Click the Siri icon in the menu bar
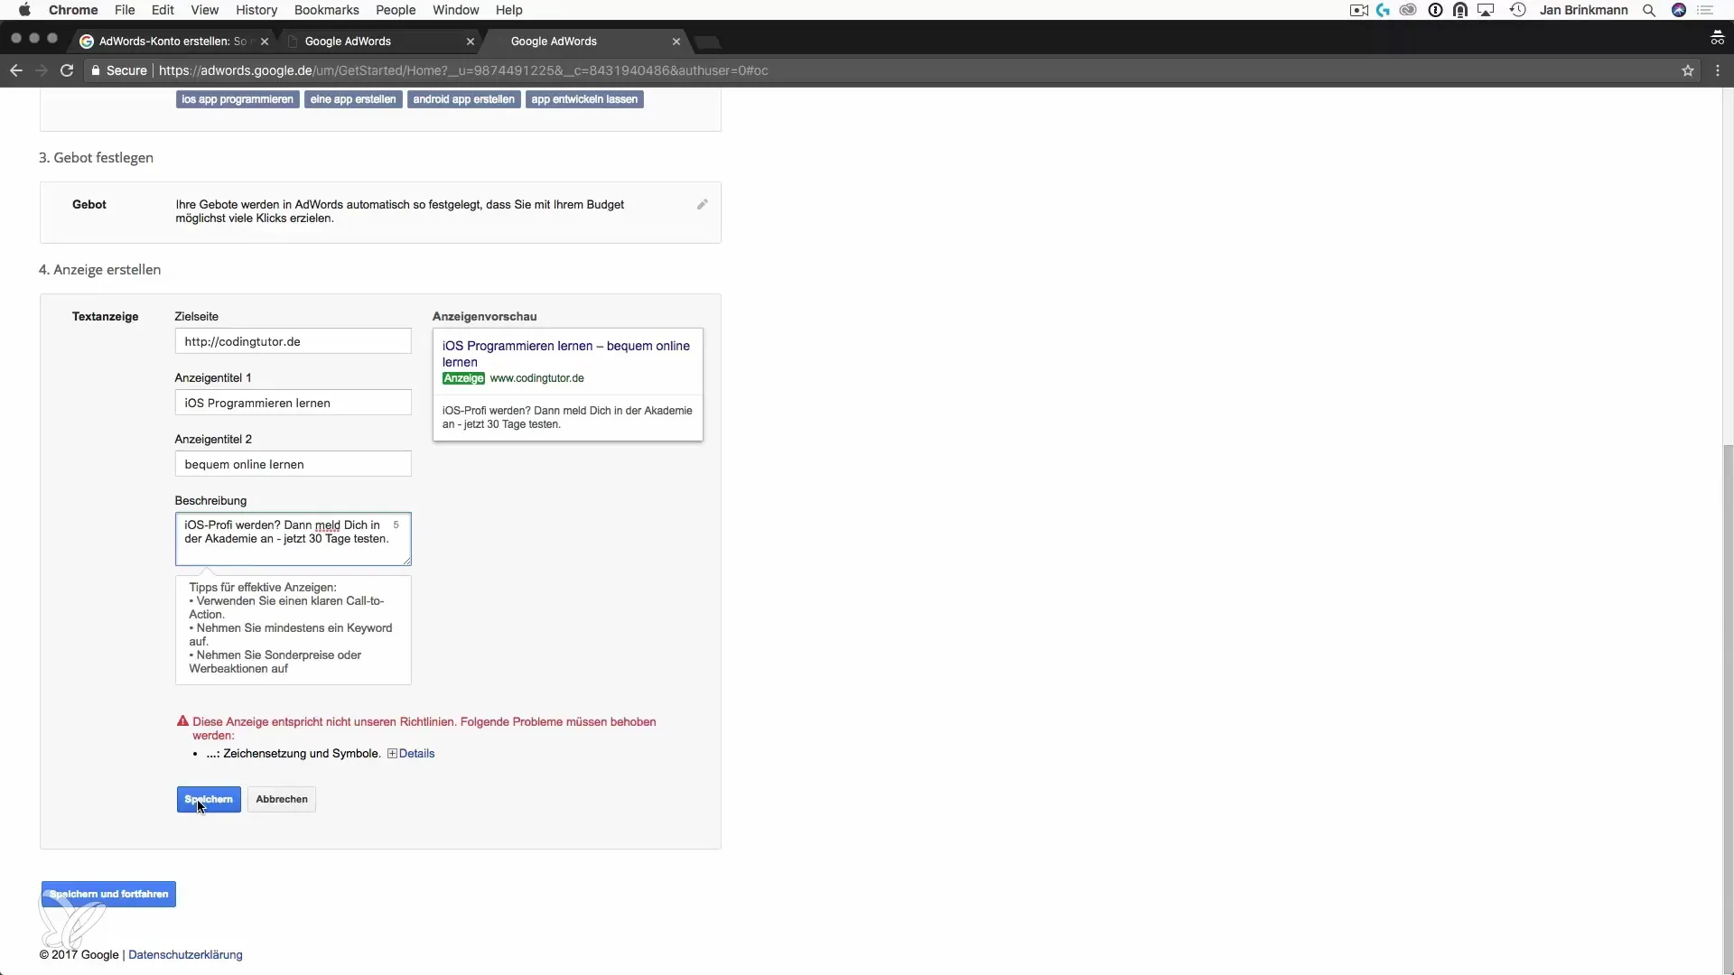 [1679, 10]
